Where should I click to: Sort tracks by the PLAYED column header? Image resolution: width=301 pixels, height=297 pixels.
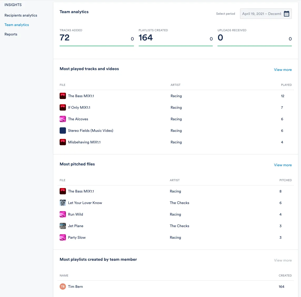point(286,85)
